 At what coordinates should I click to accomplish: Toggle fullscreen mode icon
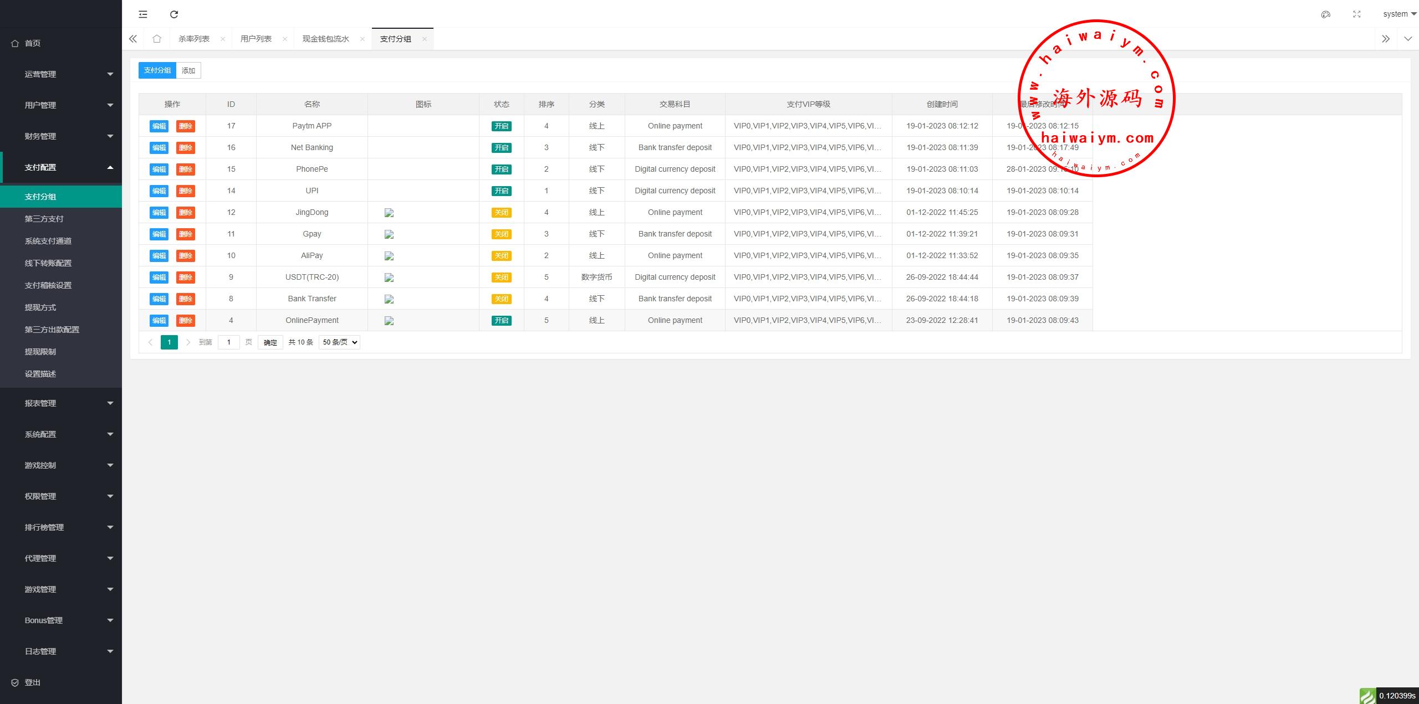(1356, 14)
